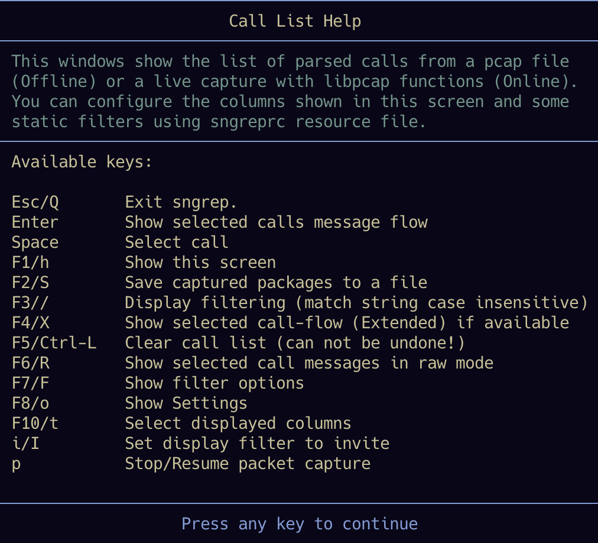The image size is (598, 543).
Task: Click the "Press any key to continue" prompt
Action: pyautogui.click(x=299, y=523)
